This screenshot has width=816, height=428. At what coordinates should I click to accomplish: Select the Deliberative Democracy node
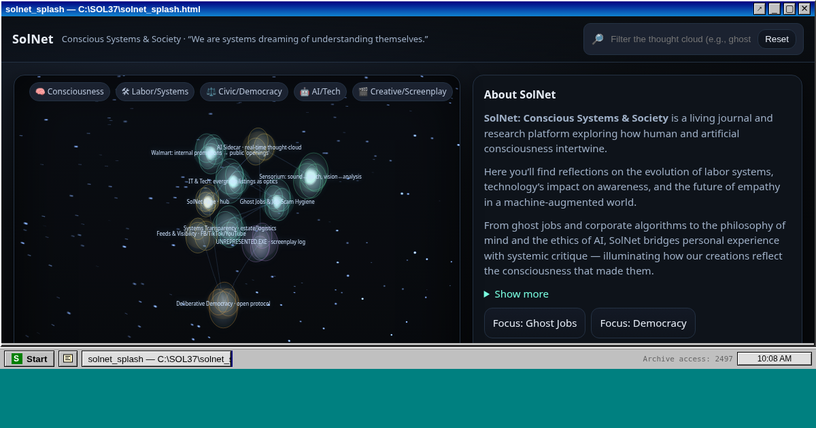click(x=223, y=304)
